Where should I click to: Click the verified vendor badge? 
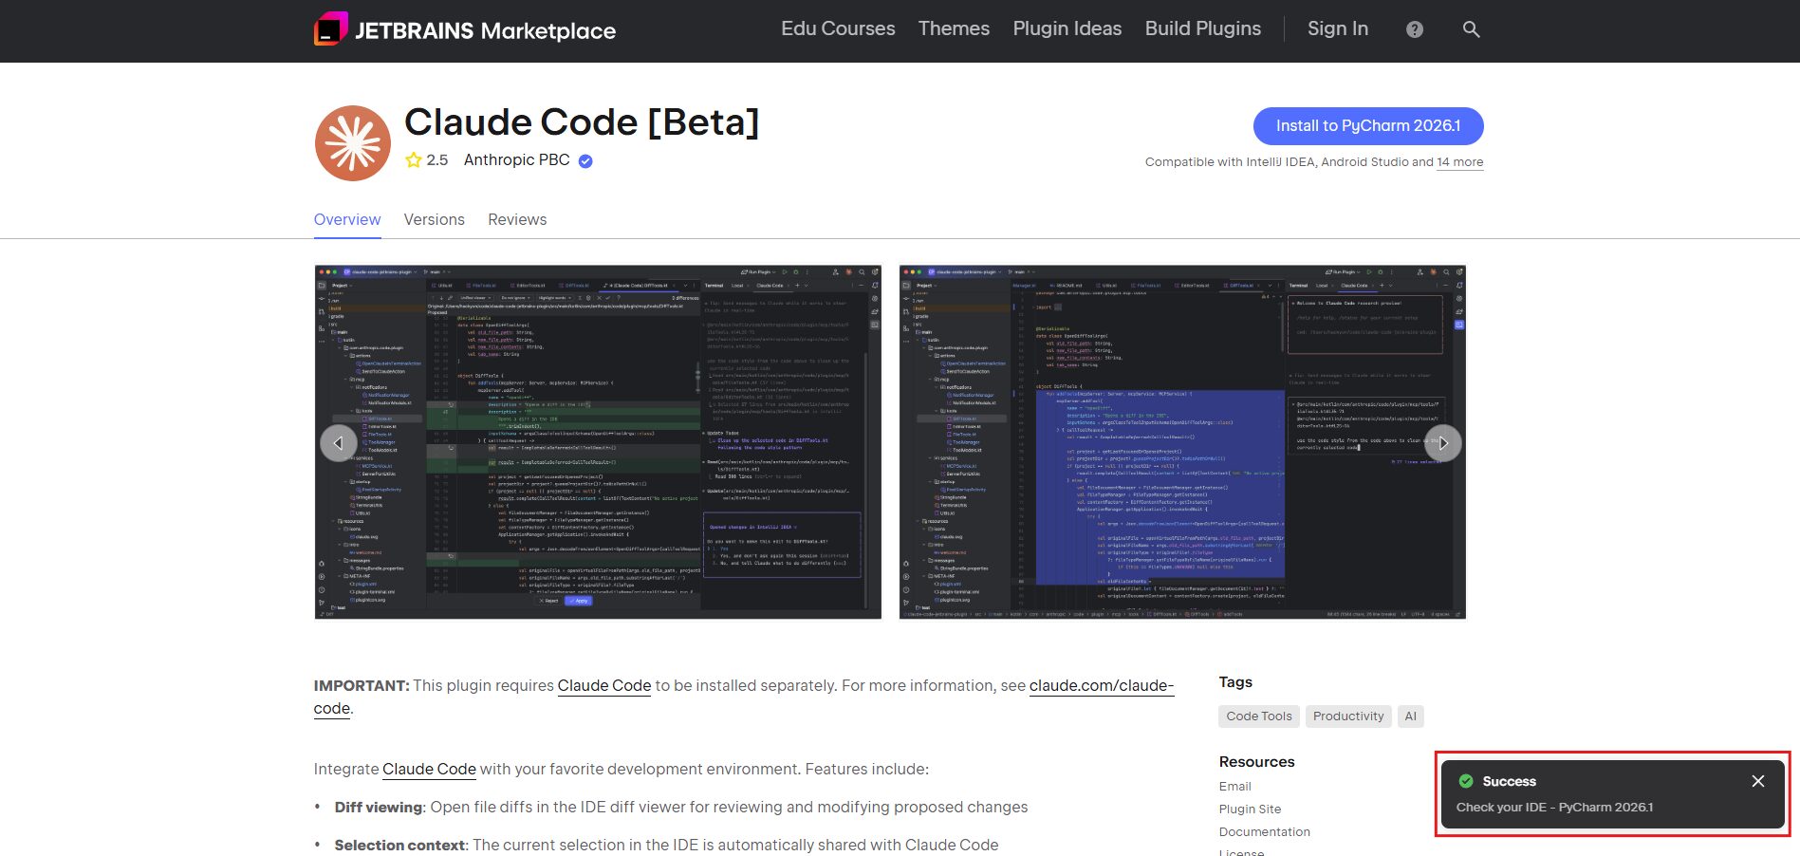coord(585,161)
